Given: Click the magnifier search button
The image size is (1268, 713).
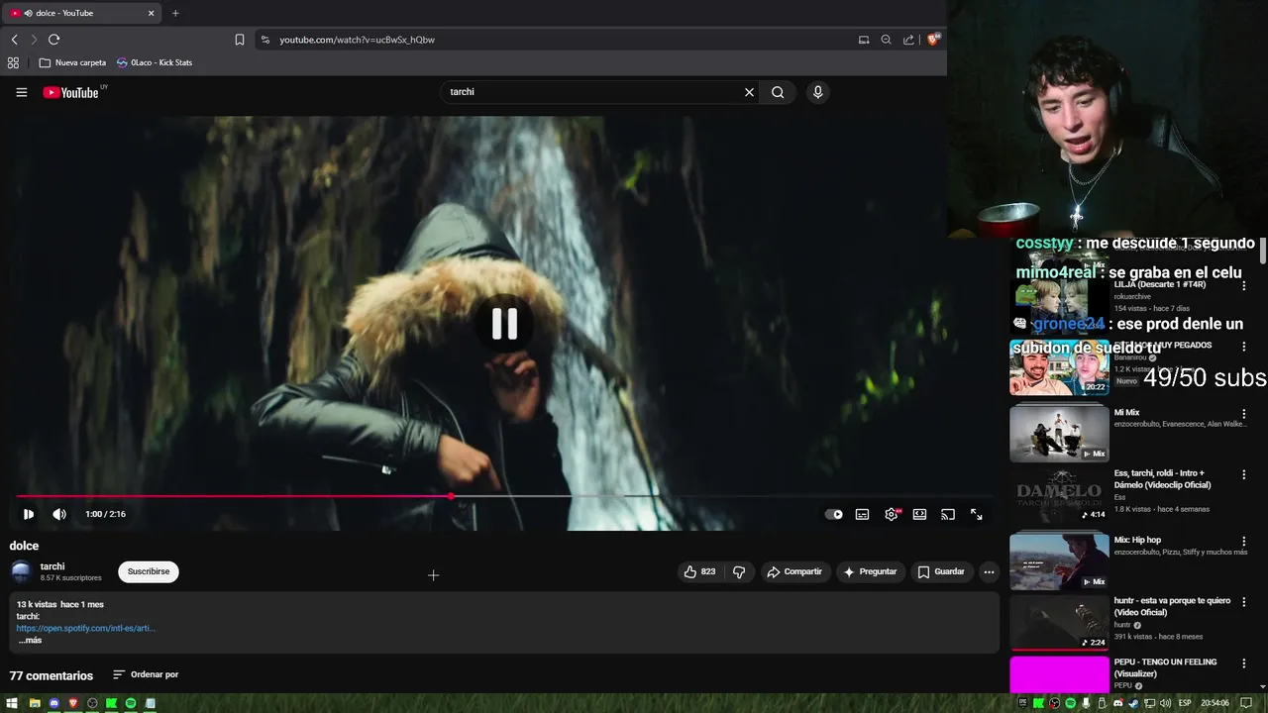Looking at the screenshot, I should 778,92.
